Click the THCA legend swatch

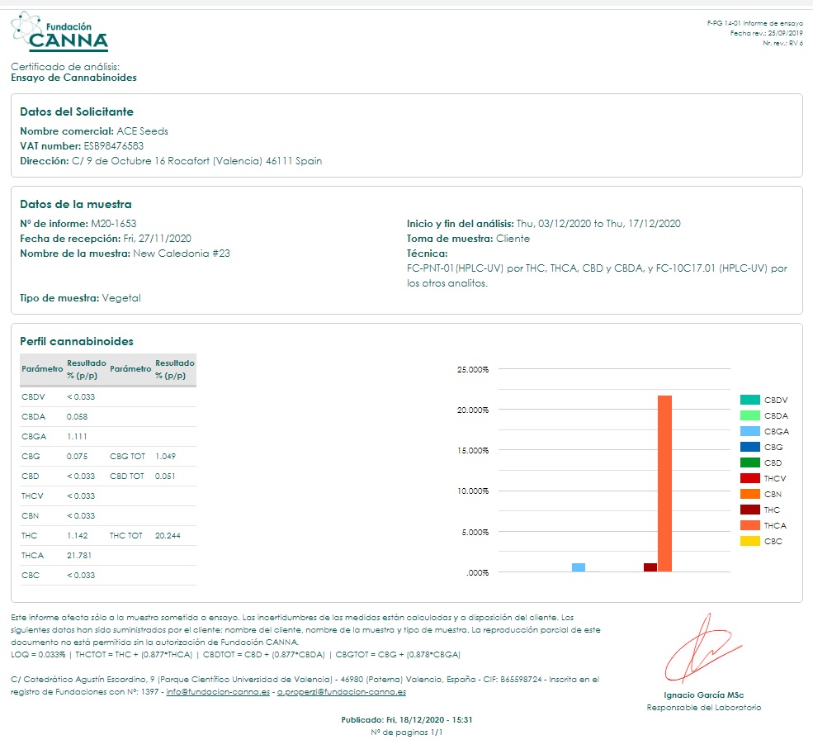749,525
